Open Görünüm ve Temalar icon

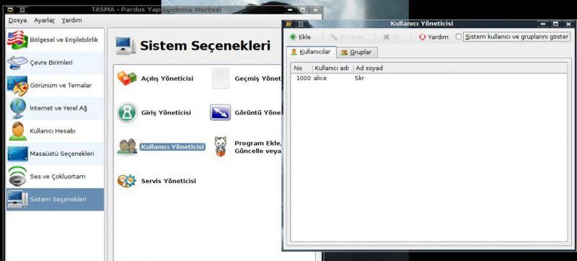click(17, 85)
